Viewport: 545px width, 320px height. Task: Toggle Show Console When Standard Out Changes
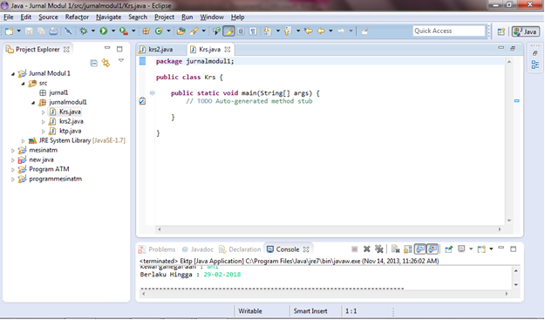[x=420, y=249]
